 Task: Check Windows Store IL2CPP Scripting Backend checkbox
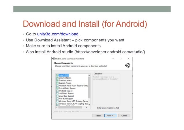tap(57, 104)
